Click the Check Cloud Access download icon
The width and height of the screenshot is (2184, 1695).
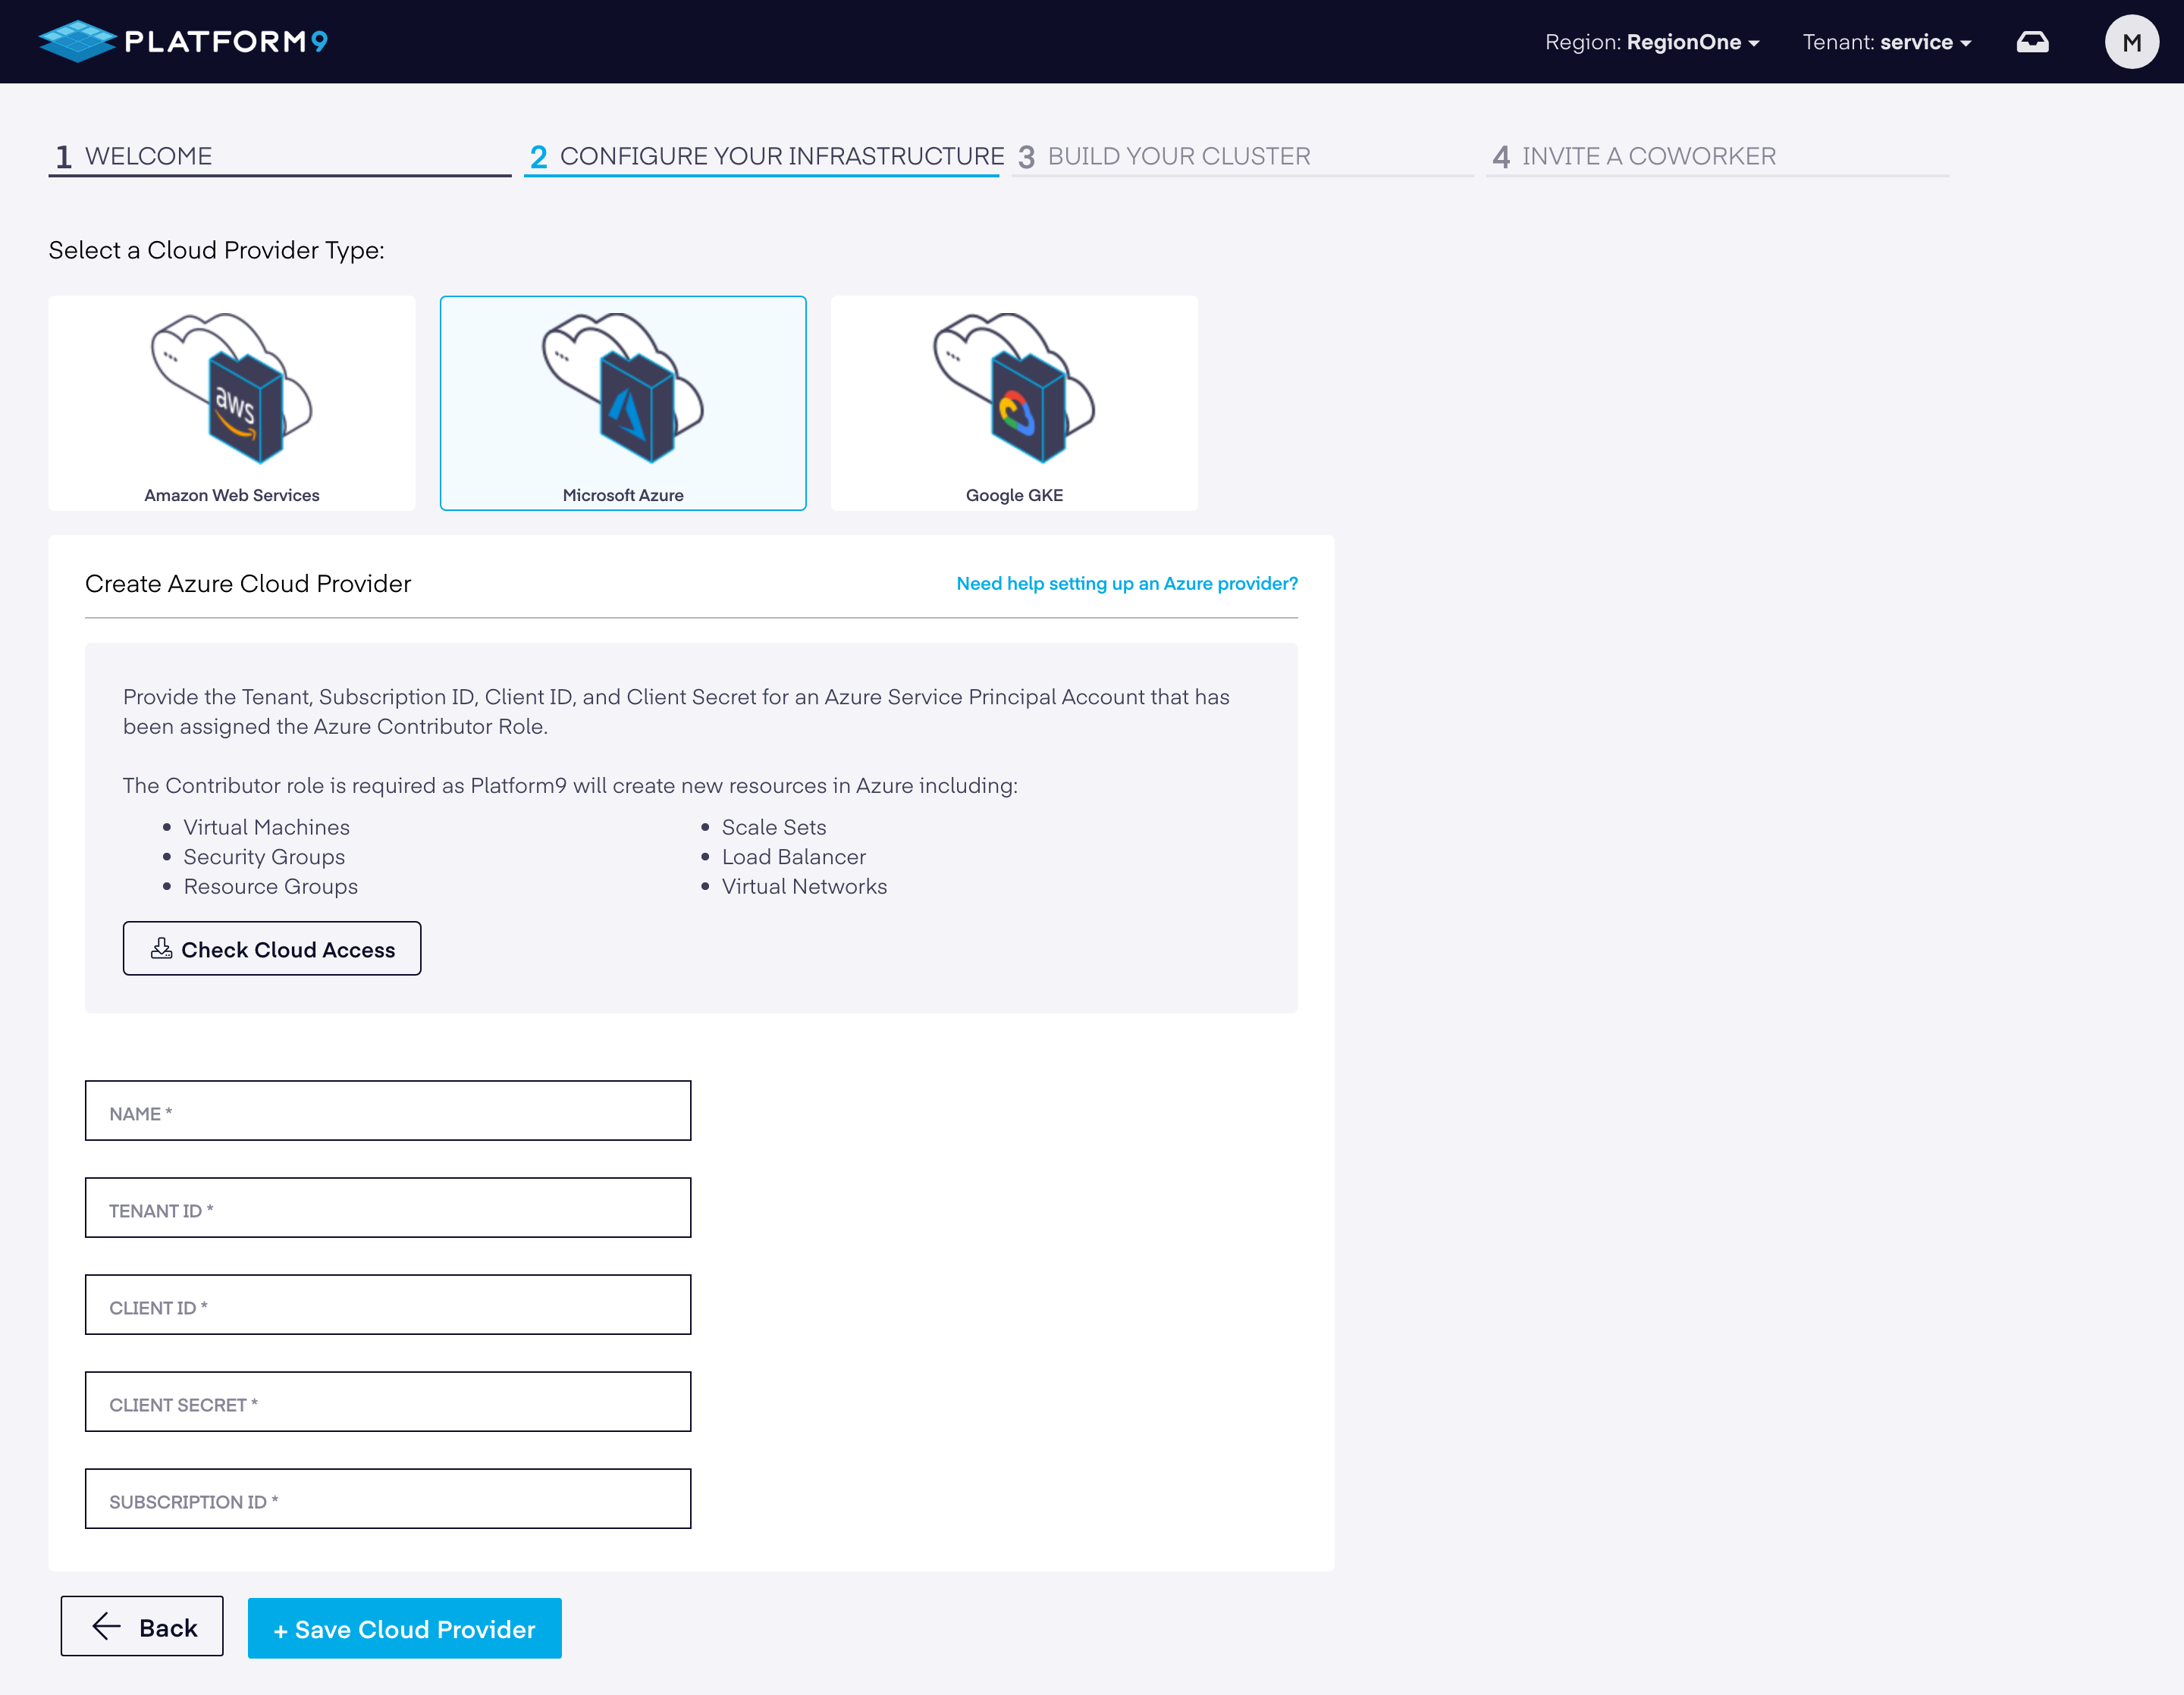tap(161, 948)
